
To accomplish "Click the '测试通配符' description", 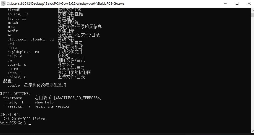I will pos(68,22).
